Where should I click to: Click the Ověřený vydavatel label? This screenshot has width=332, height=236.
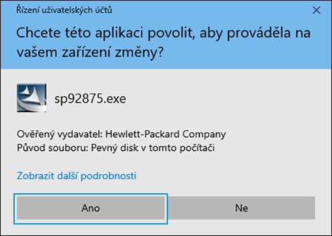[x=60, y=135]
